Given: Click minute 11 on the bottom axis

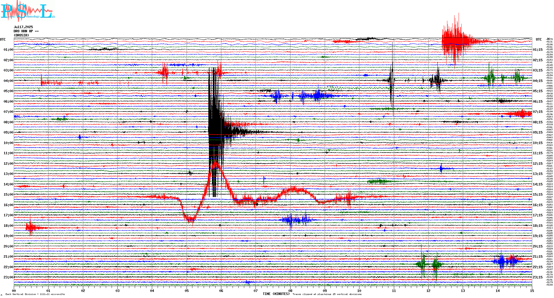Looking at the screenshot, I should [394, 291].
